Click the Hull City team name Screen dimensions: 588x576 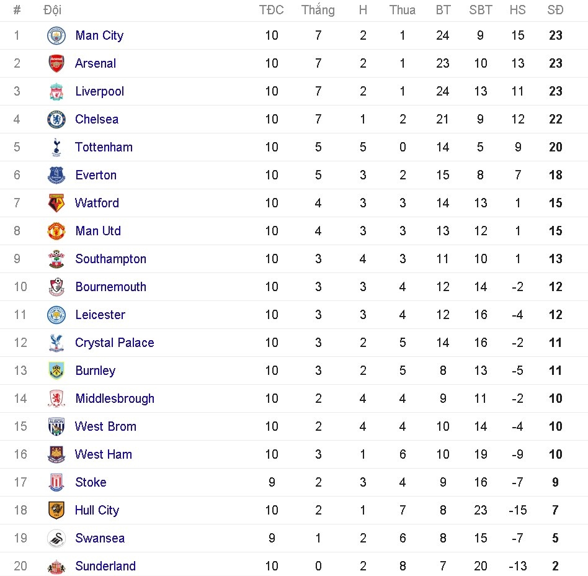click(97, 510)
